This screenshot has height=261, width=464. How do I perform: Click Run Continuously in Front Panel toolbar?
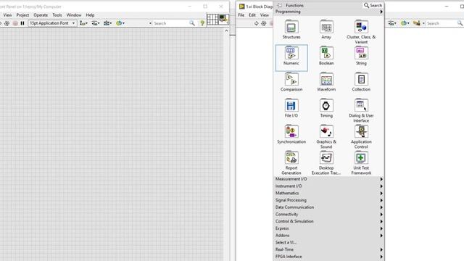pyautogui.click(x=7, y=23)
